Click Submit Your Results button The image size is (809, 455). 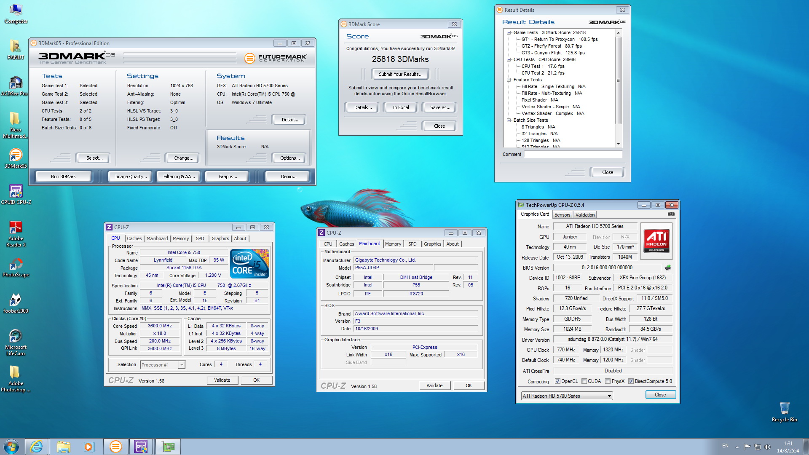click(x=400, y=74)
